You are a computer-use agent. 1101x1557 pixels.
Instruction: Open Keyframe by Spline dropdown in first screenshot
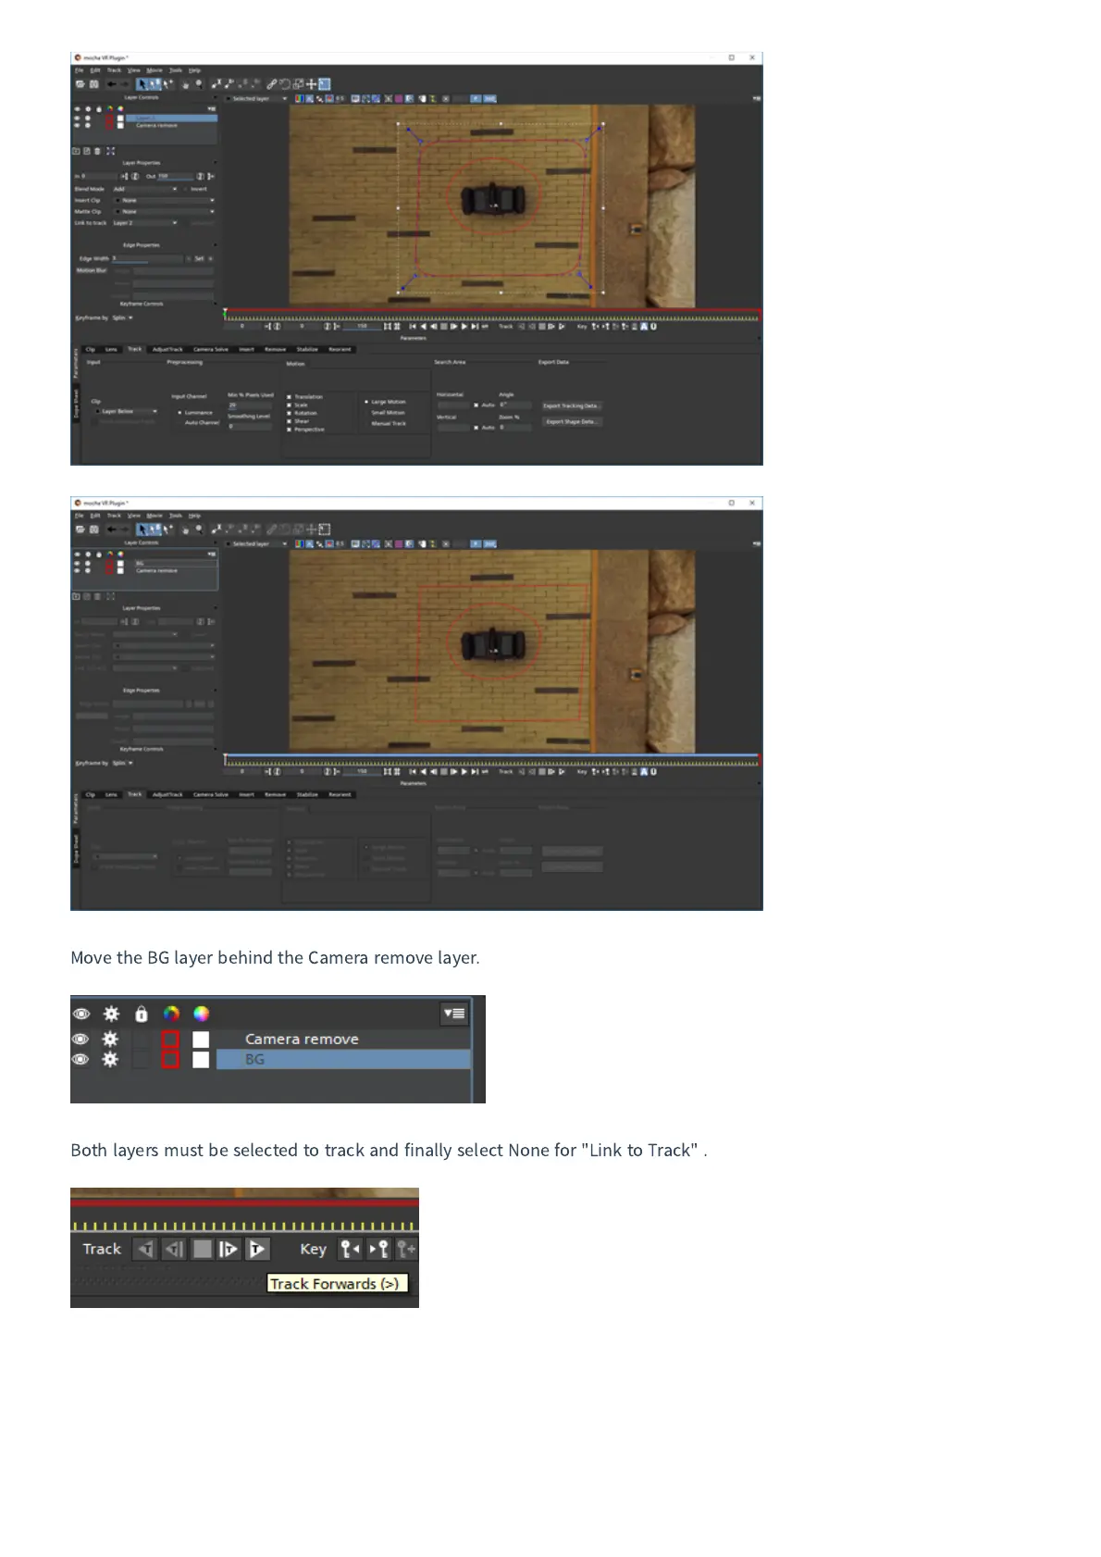click(122, 318)
